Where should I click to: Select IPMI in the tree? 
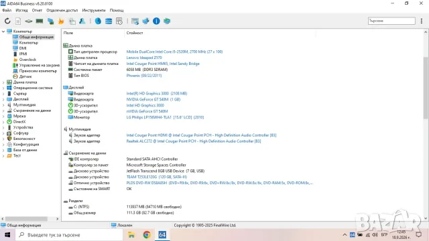[23, 54]
